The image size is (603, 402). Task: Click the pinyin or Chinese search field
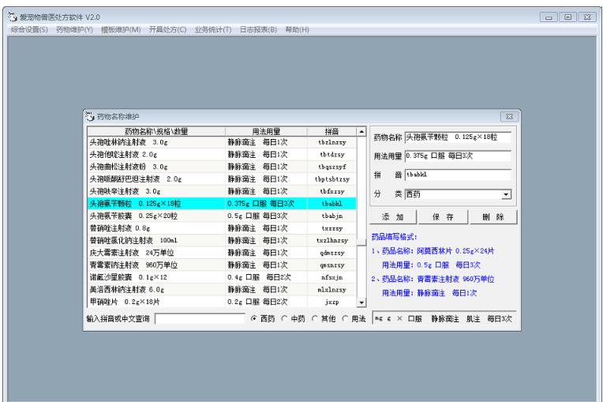point(200,318)
